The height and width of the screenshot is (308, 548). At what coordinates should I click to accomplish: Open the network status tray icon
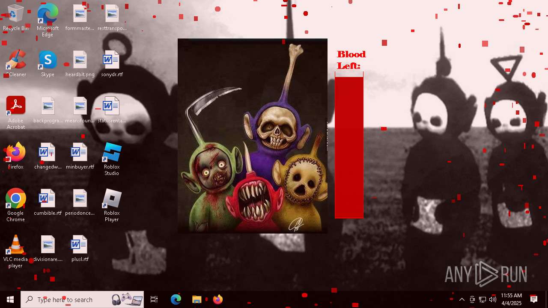[482, 299]
